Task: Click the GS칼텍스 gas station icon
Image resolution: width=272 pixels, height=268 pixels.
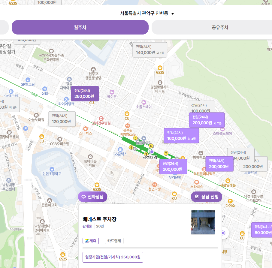Action: click(x=120, y=149)
